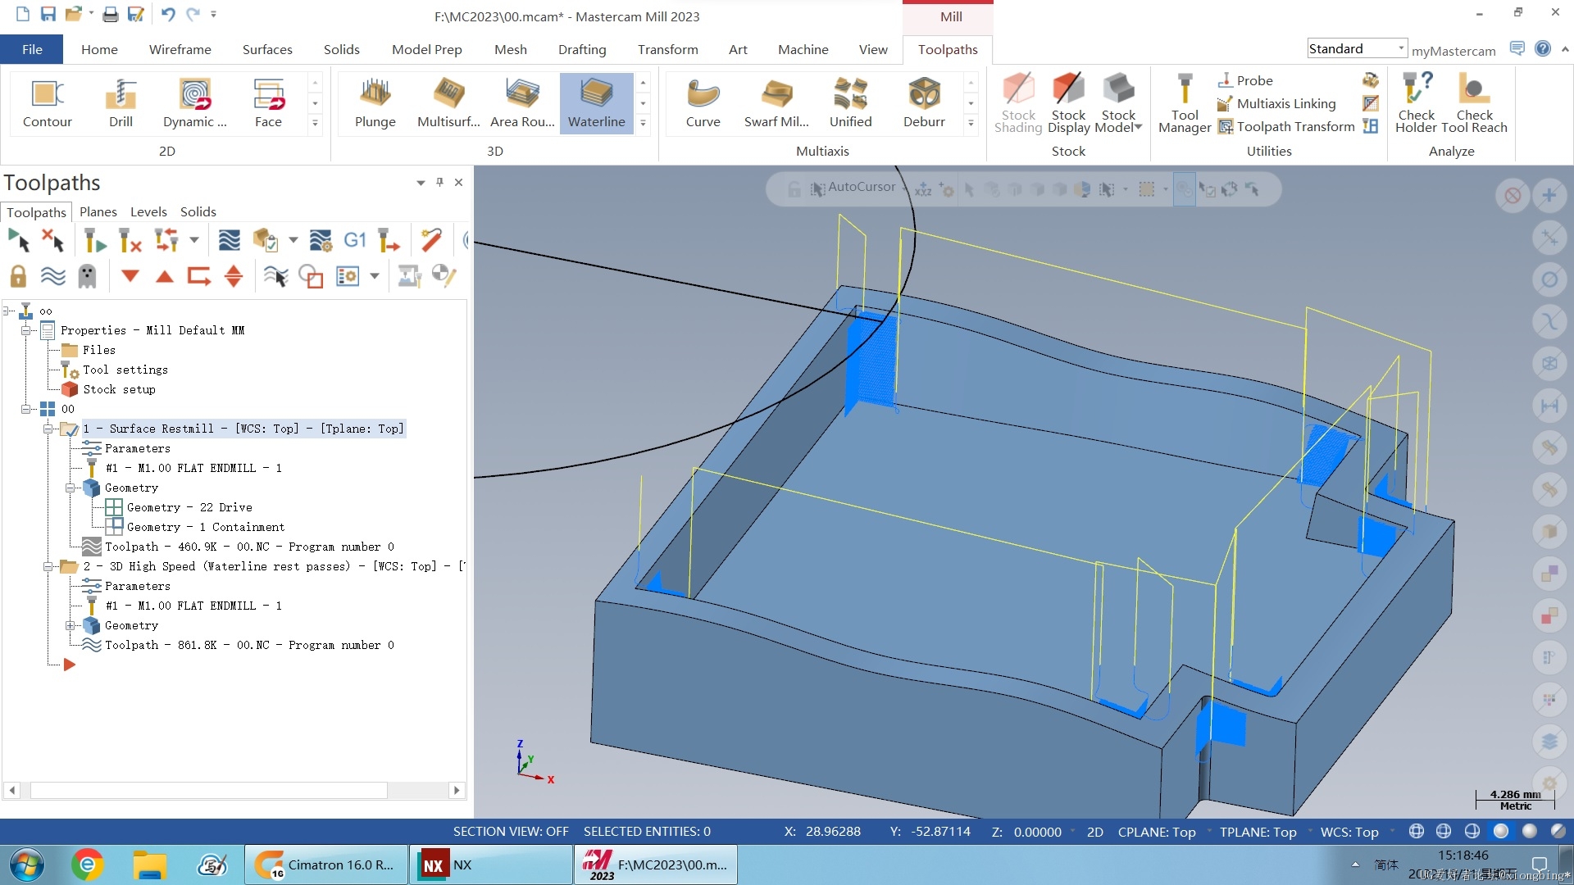Click the deselect all operations icon
Screen dimensions: 1574x885
(52, 240)
